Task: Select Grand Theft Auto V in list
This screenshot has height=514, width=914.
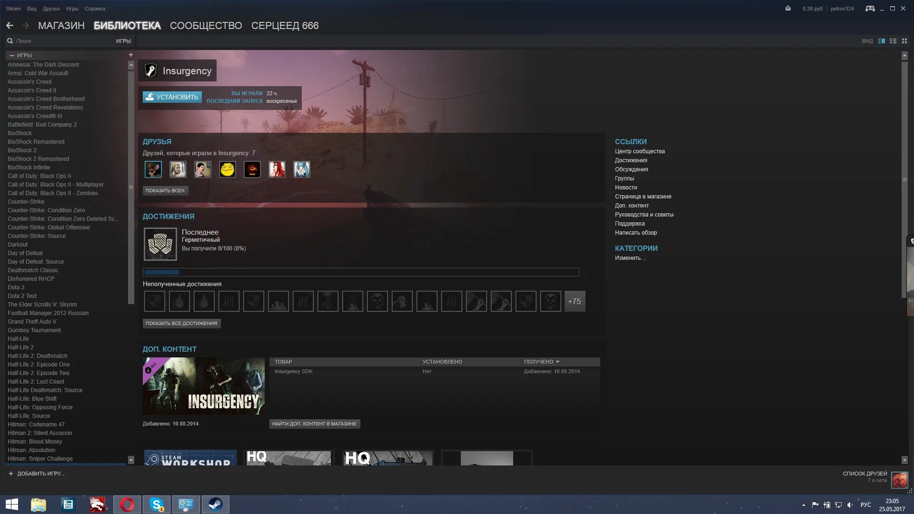Action: coord(32,322)
